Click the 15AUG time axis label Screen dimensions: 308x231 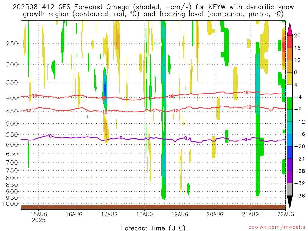point(39,214)
